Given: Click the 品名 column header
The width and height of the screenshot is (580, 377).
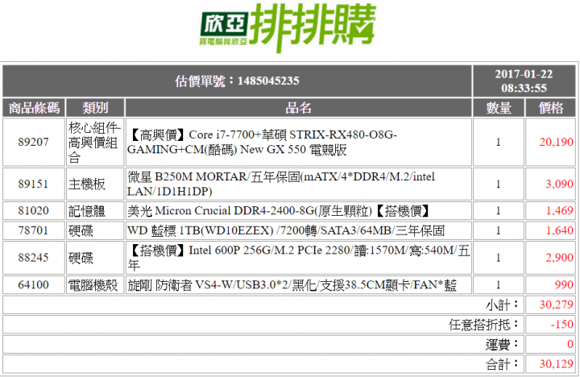Looking at the screenshot, I should [x=299, y=108].
